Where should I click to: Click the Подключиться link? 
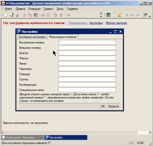tap(78, 23)
